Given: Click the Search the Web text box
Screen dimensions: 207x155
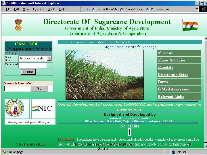Looking at the screenshot, I should point(18,89).
